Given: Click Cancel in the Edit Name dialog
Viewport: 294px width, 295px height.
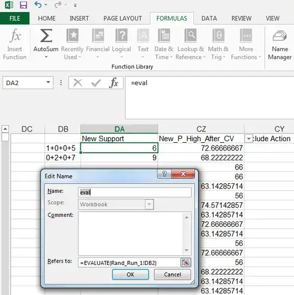Looking at the screenshot, I should click(x=173, y=274).
